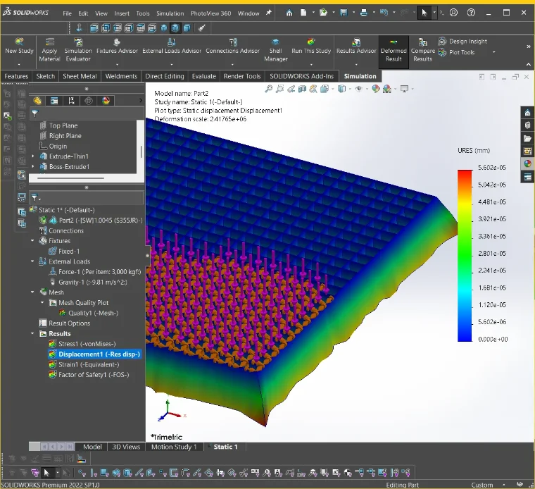Switch to the Evaluate tab
Image resolution: width=535 pixels, height=489 pixels.
(x=203, y=76)
